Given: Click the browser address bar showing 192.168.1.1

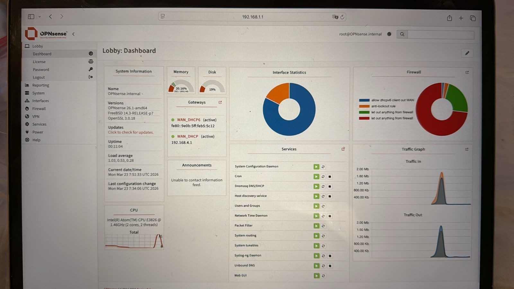Looking at the screenshot, I should coord(252,17).
